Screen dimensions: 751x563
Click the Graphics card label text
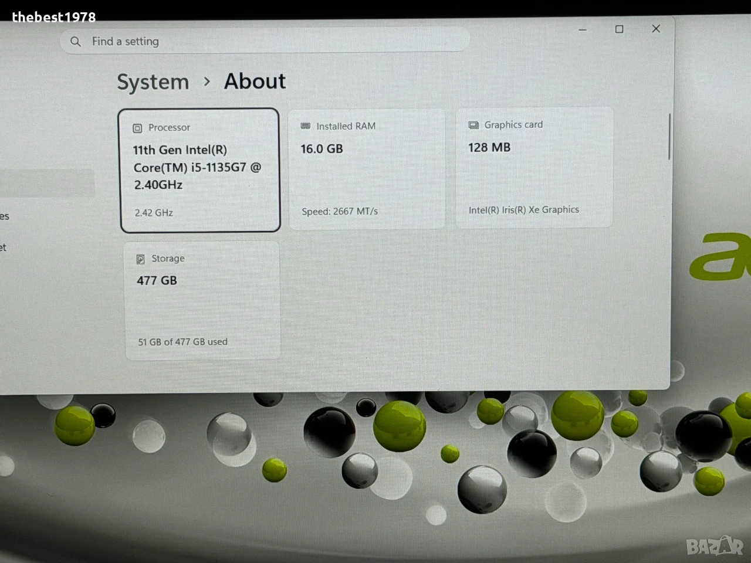(513, 125)
